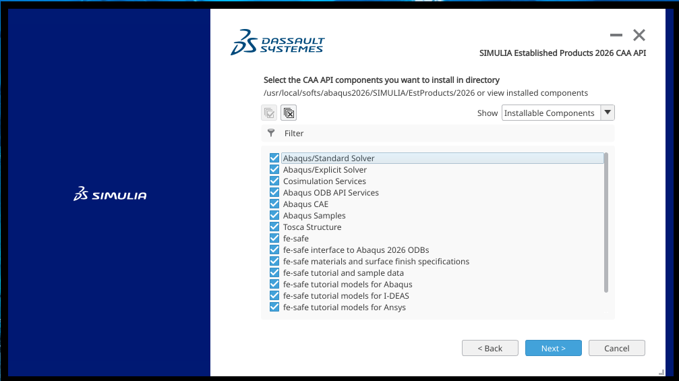679x381 pixels.
Task: Select fe-safe tutorial models for I-DEAS text
Action: click(x=346, y=296)
